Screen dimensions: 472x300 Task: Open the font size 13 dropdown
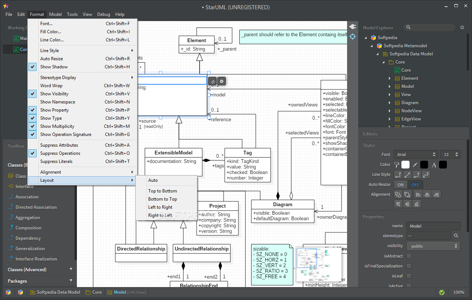pos(450,154)
